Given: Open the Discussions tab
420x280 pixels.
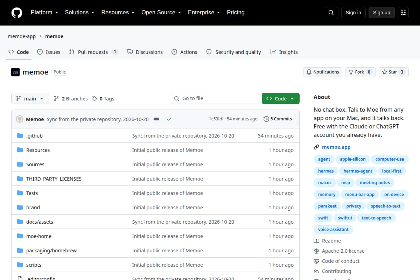Looking at the screenshot, I should [x=145, y=52].
